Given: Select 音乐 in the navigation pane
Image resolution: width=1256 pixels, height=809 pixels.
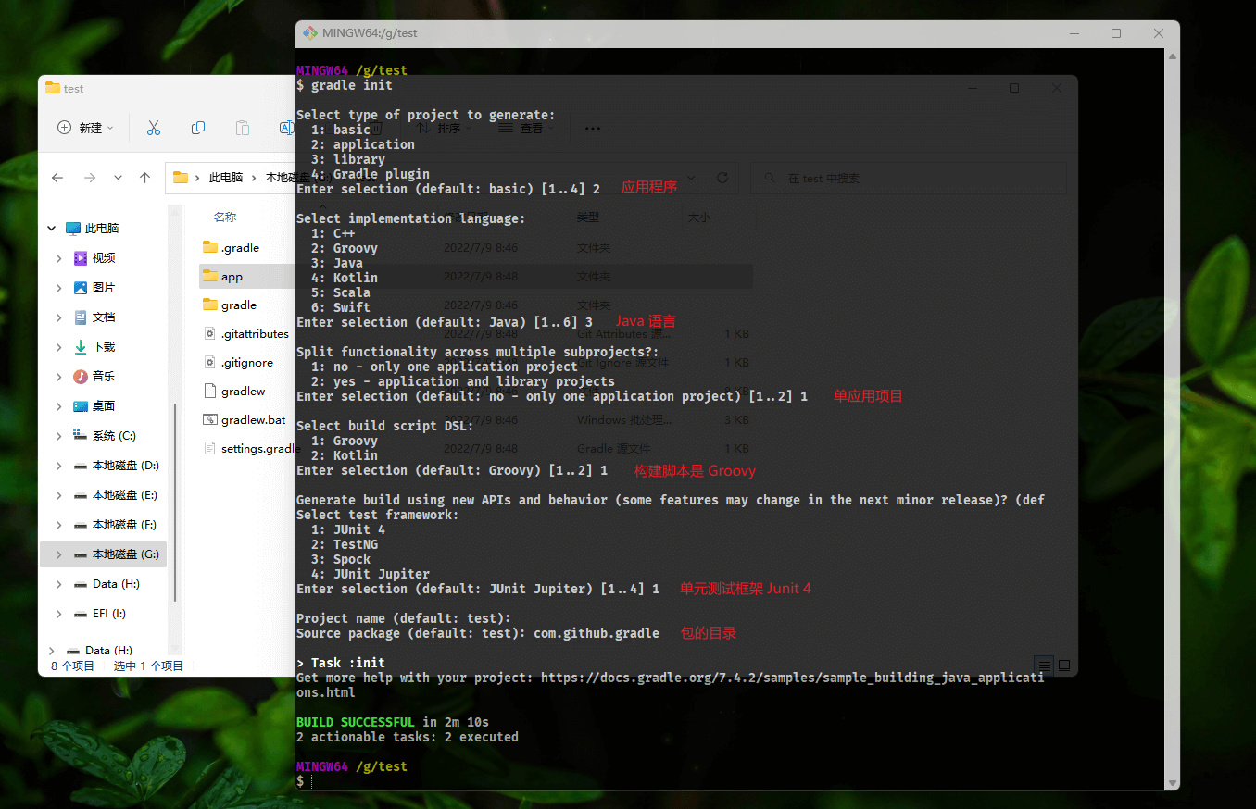Looking at the screenshot, I should (x=104, y=377).
